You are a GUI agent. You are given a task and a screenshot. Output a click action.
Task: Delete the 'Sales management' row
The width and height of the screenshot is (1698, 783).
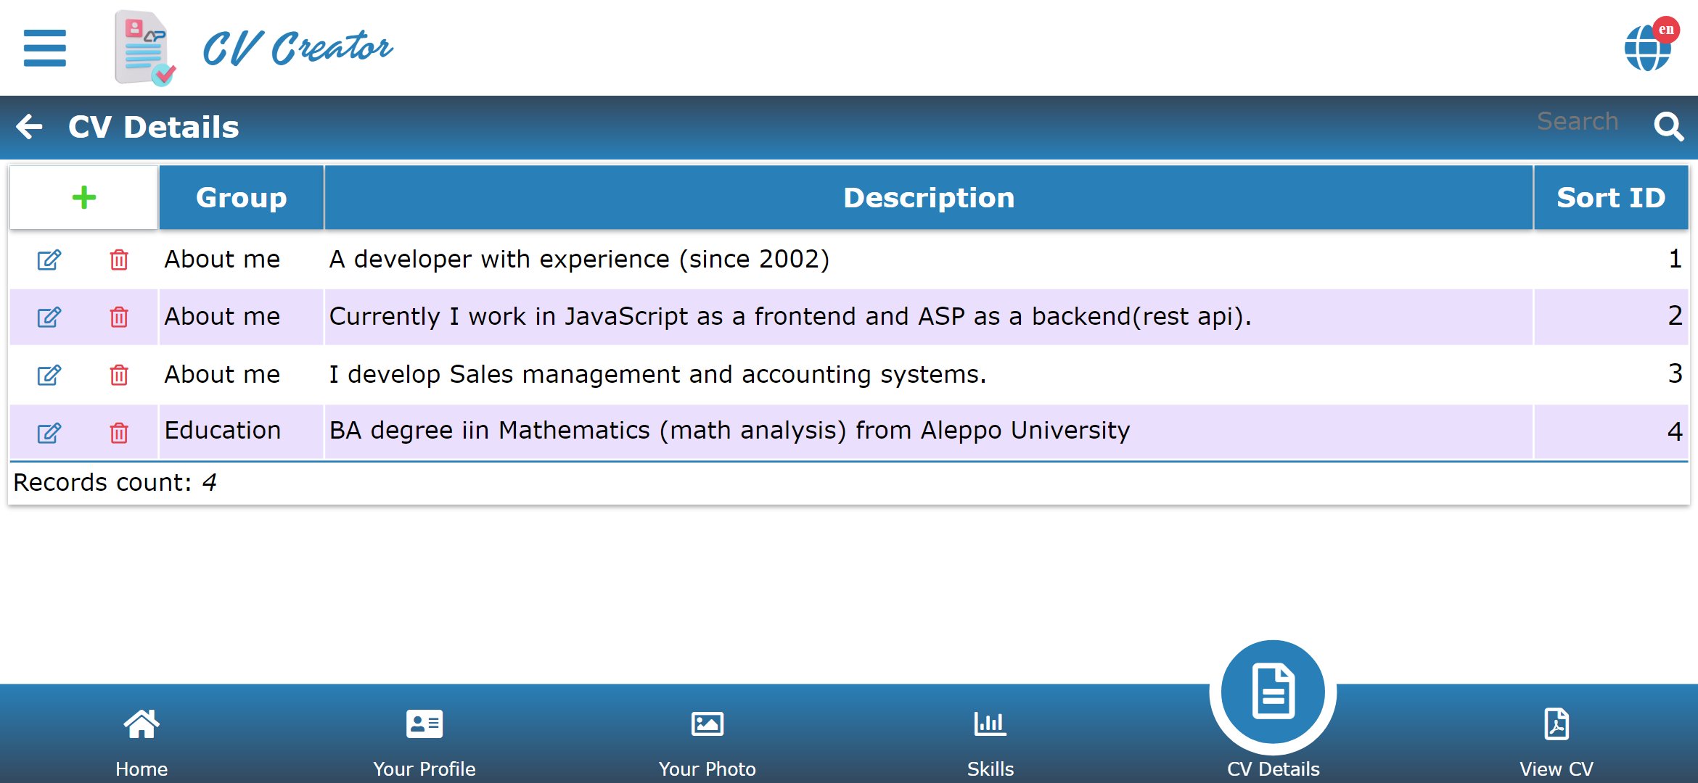(119, 375)
